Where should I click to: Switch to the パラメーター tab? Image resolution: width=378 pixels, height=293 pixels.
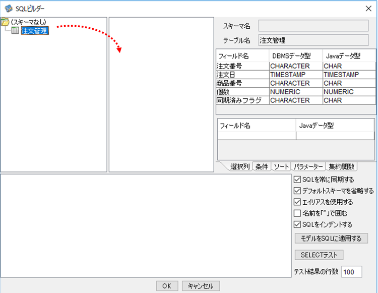pyautogui.click(x=308, y=166)
